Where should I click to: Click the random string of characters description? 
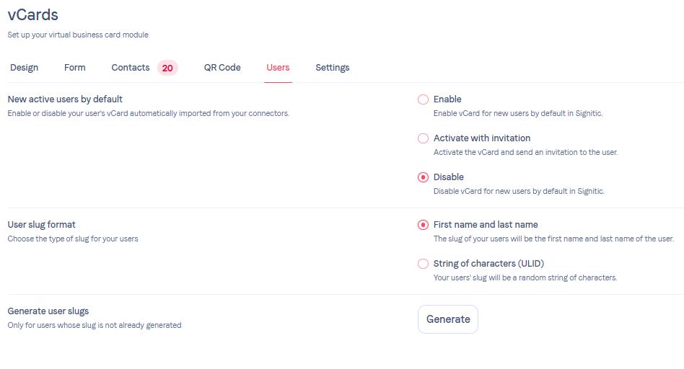tap(525, 277)
